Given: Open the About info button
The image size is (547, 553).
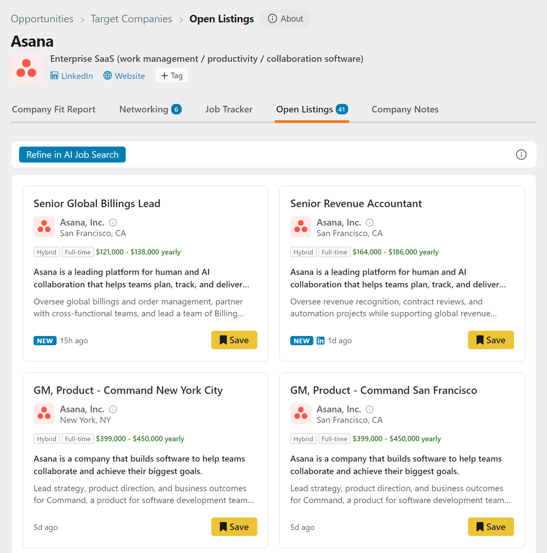Looking at the screenshot, I should 285,19.
